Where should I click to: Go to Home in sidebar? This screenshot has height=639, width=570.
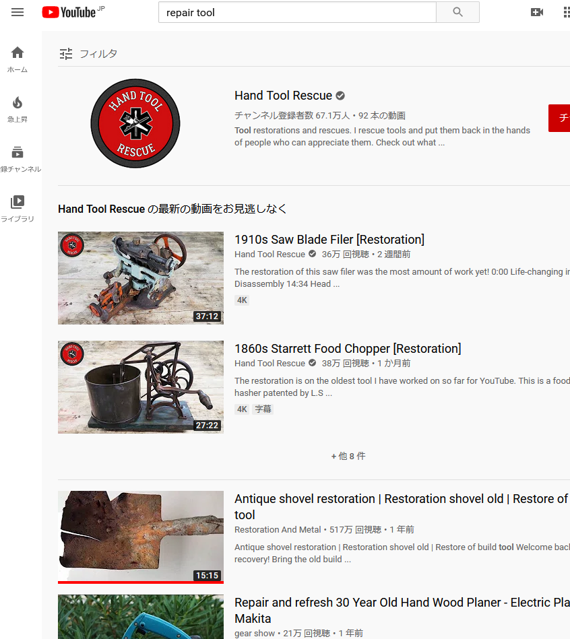click(18, 59)
